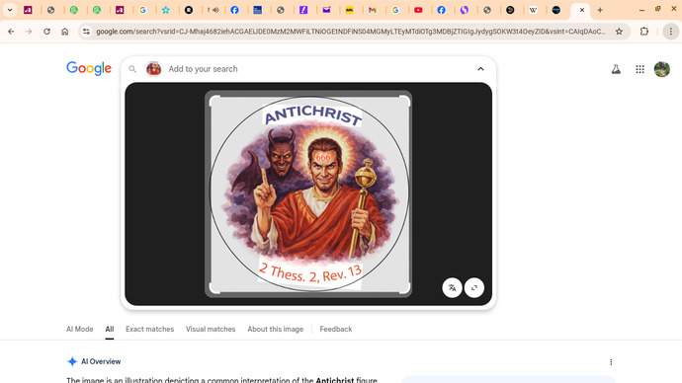Go back to previous page
This screenshot has height=383, width=682.
(11, 32)
